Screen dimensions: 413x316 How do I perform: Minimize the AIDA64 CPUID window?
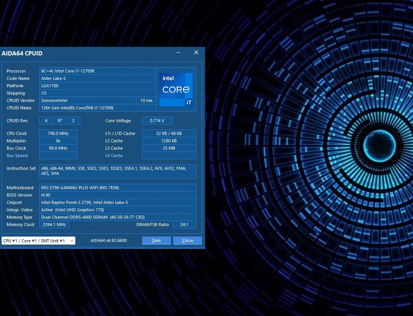[178, 53]
